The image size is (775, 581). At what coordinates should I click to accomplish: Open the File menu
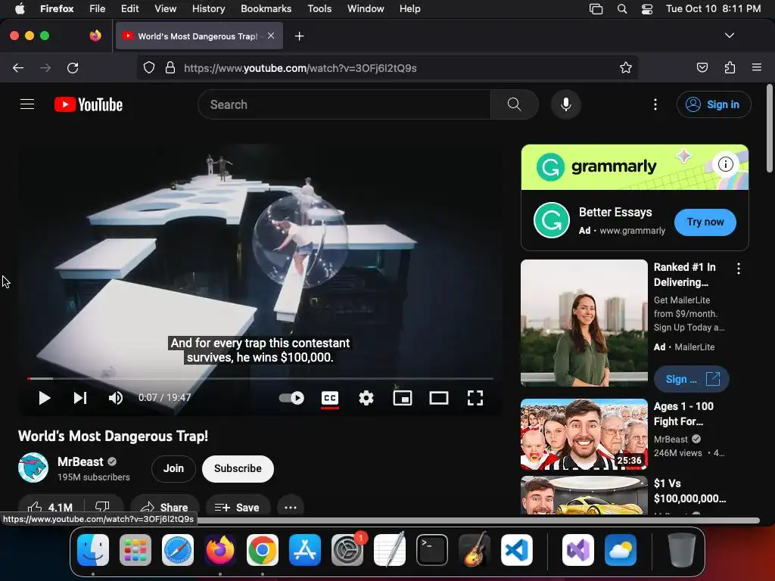(98, 8)
